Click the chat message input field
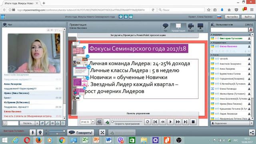This screenshot has height=144, width=256. point(13,123)
